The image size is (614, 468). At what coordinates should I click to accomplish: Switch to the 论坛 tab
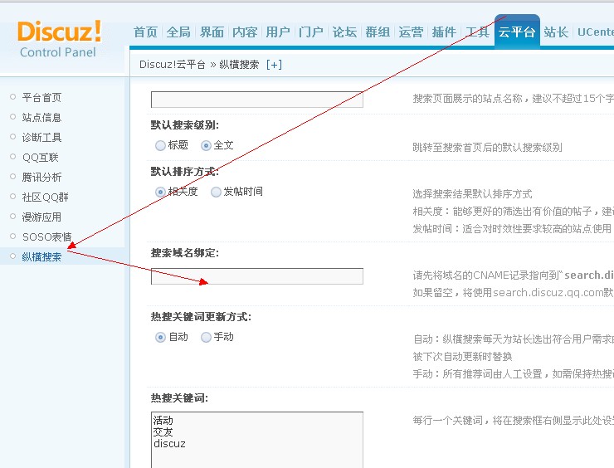coord(344,32)
